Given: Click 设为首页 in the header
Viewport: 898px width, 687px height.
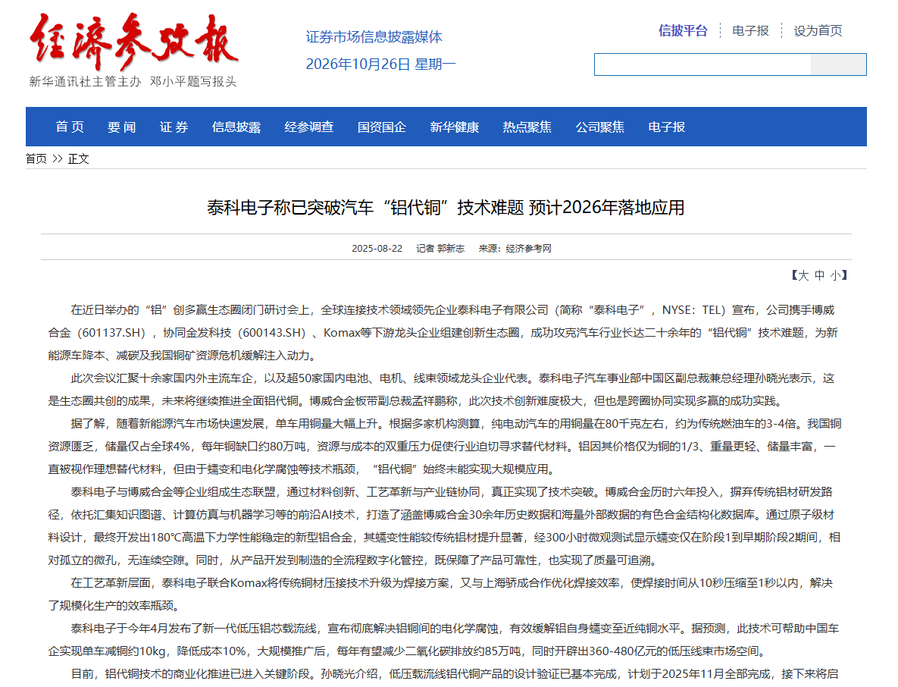Looking at the screenshot, I should tap(818, 30).
